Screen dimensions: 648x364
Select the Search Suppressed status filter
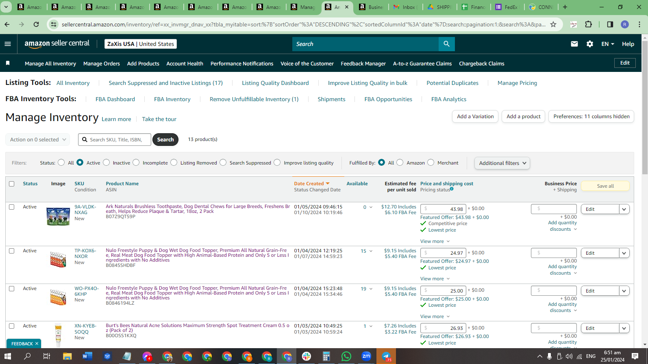pyautogui.click(x=223, y=162)
